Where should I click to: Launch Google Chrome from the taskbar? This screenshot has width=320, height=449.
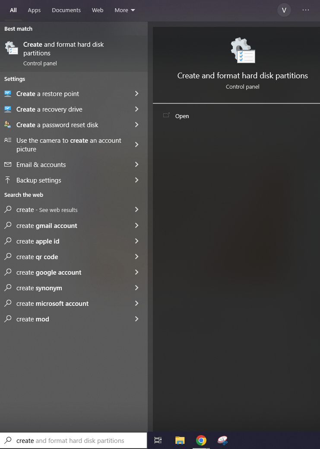coord(201,440)
